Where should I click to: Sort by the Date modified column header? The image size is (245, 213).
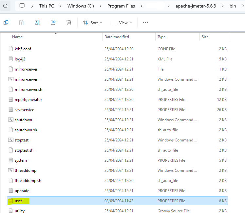[x=117, y=37]
